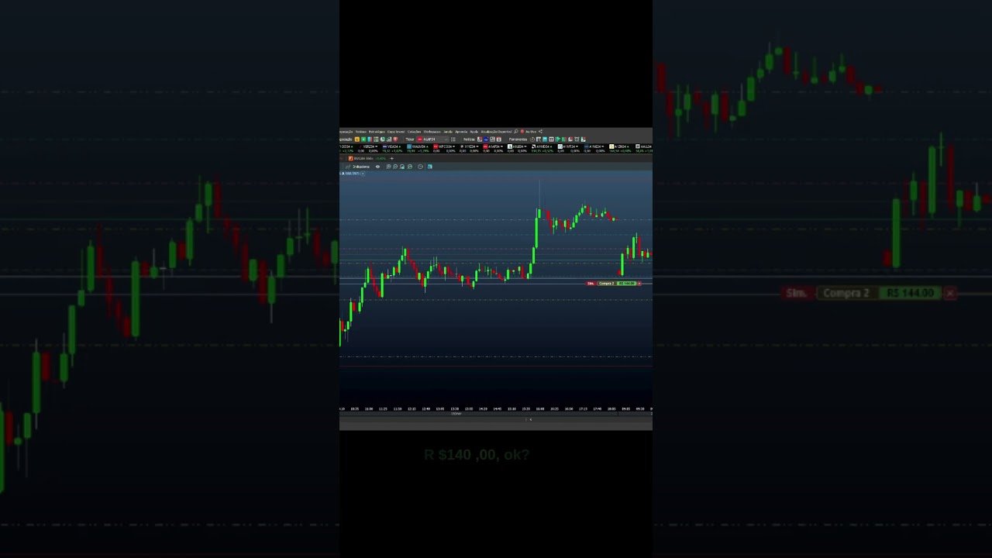Click the Indicadores button
The height and width of the screenshot is (558, 992).
(x=362, y=166)
